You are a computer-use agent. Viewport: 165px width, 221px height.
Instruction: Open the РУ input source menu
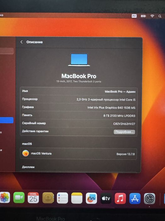[134, 16]
